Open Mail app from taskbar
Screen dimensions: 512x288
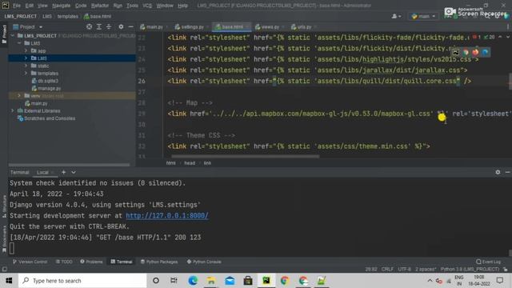pos(230,281)
